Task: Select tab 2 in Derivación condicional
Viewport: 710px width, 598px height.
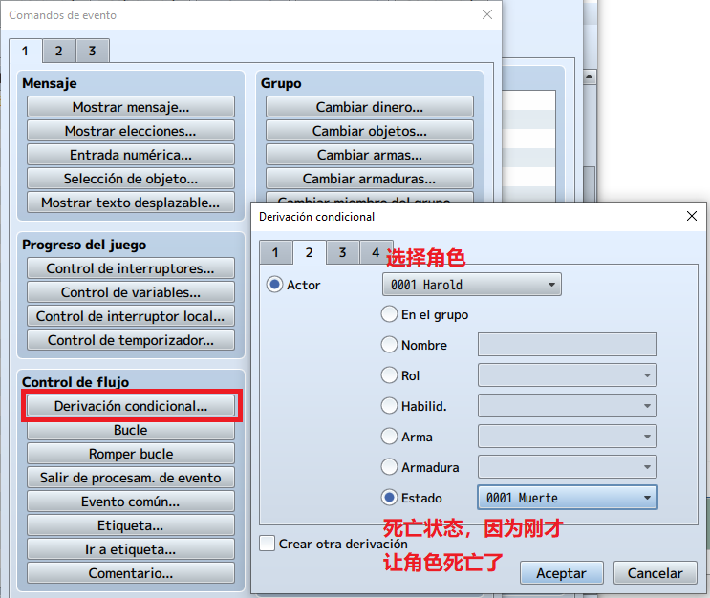Action: [x=309, y=252]
